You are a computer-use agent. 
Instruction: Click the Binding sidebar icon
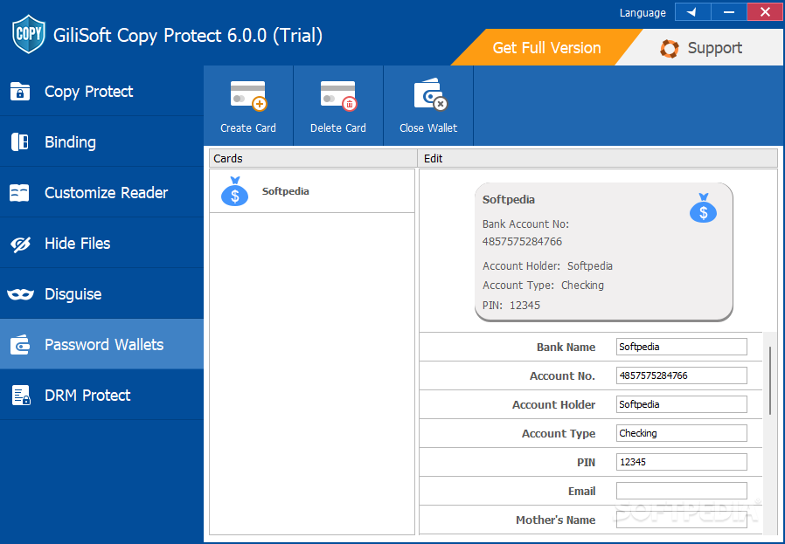20,142
